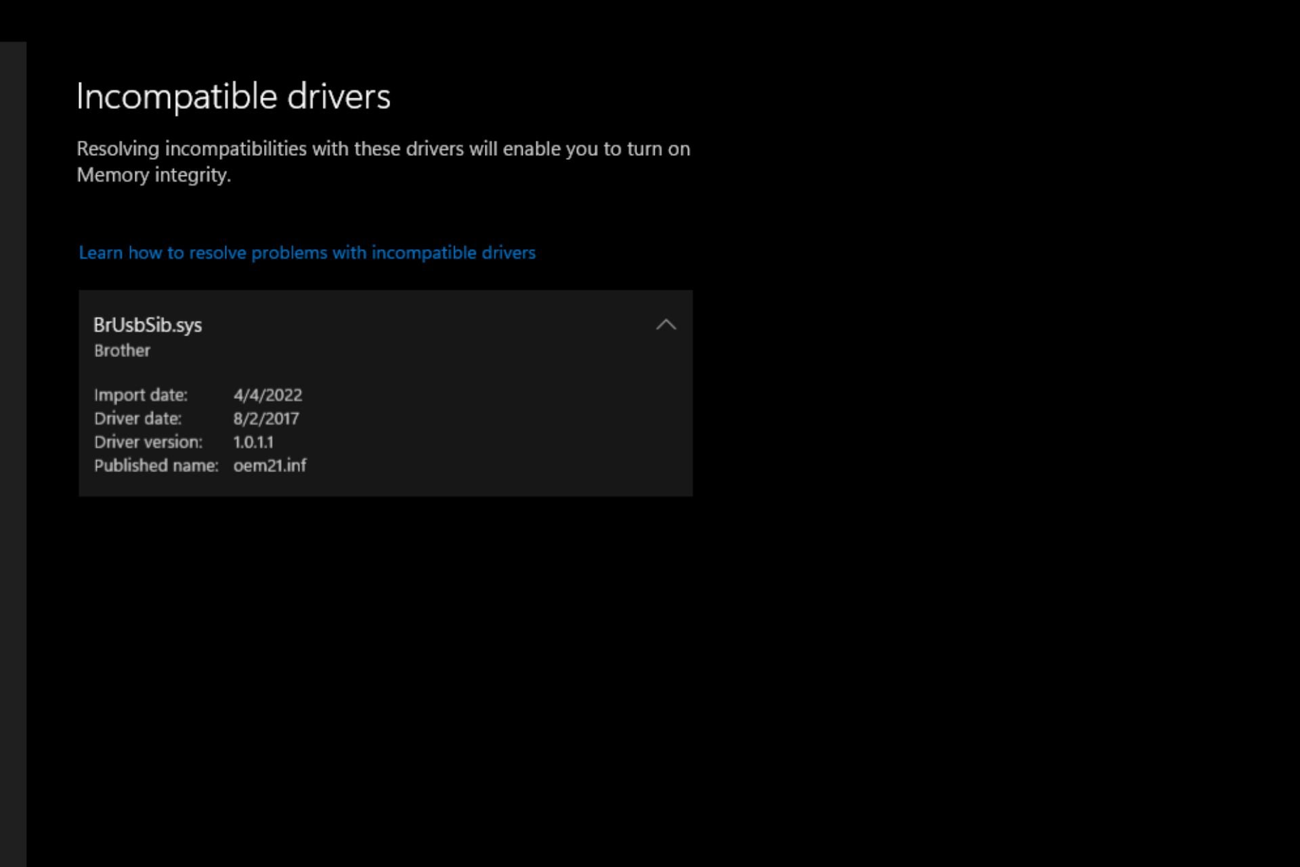Click the driver version value 1.0.1.1
This screenshot has height=867, width=1300.
[x=253, y=442]
